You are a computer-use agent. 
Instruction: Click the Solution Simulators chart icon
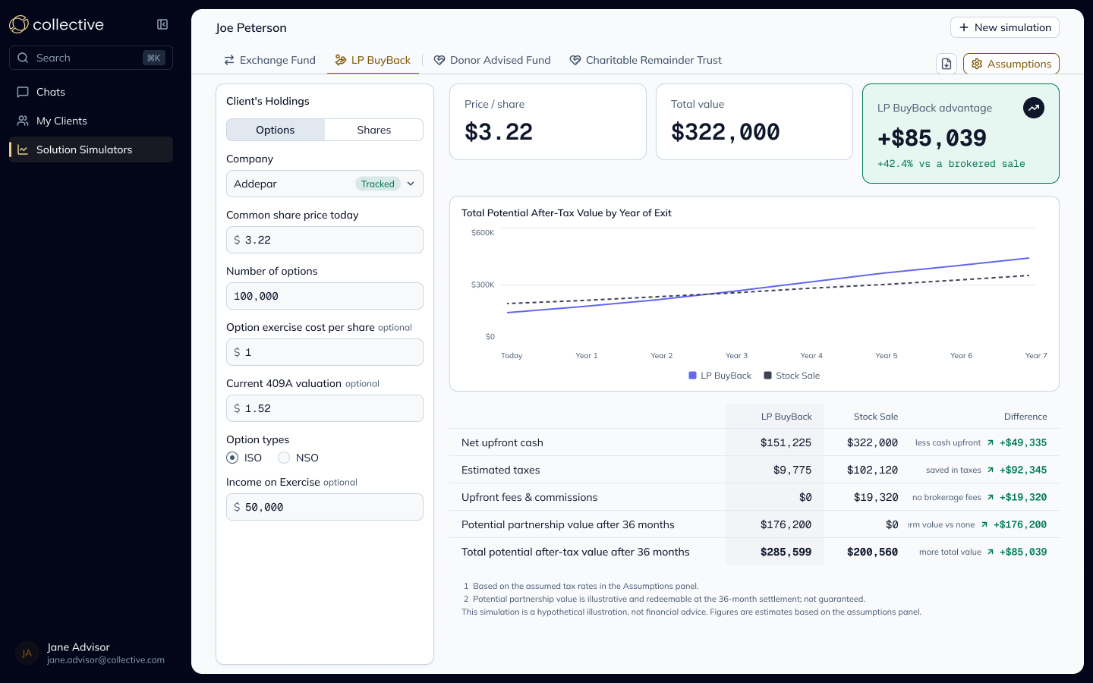click(x=23, y=150)
